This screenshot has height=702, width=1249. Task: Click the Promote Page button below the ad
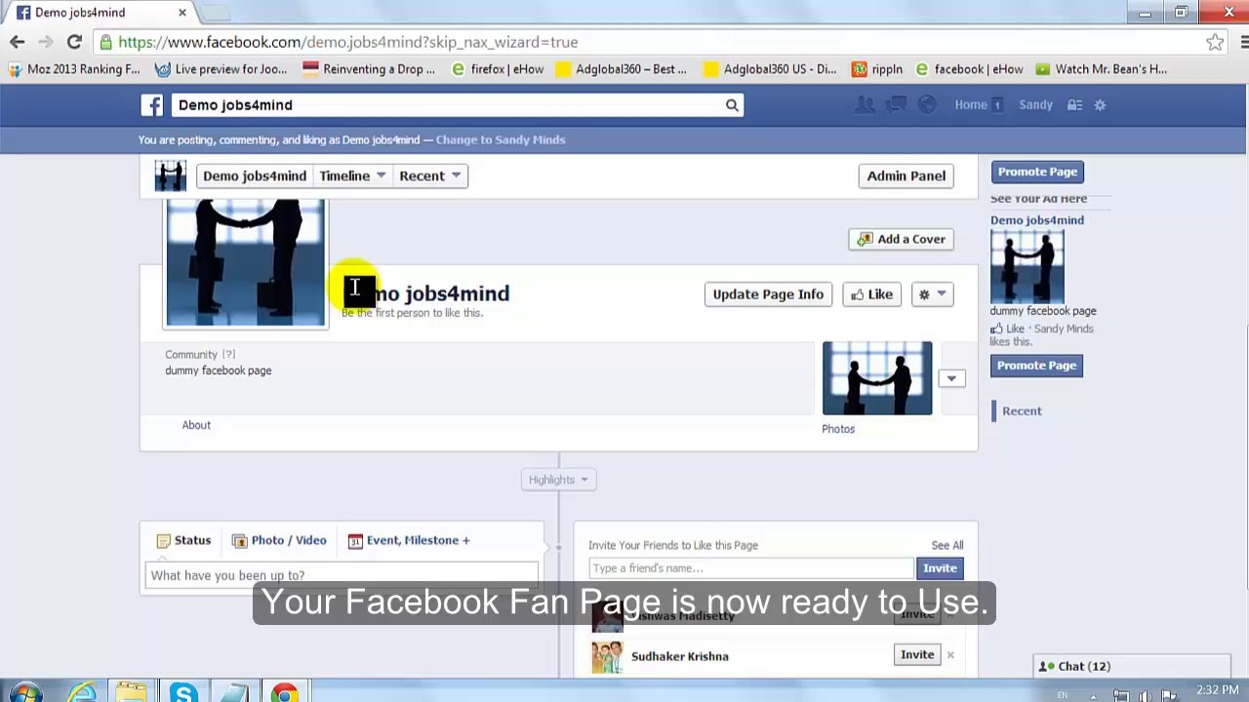click(x=1036, y=366)
